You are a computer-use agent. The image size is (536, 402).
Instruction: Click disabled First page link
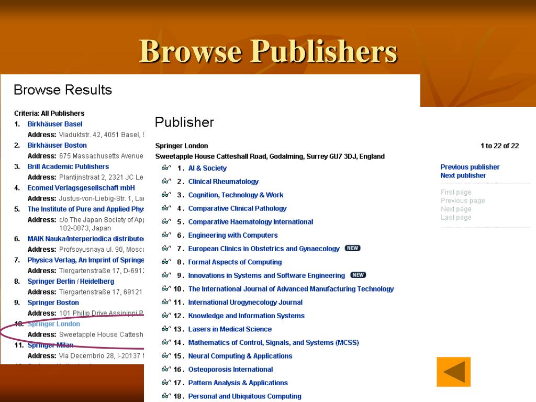[x=456, y=192]
